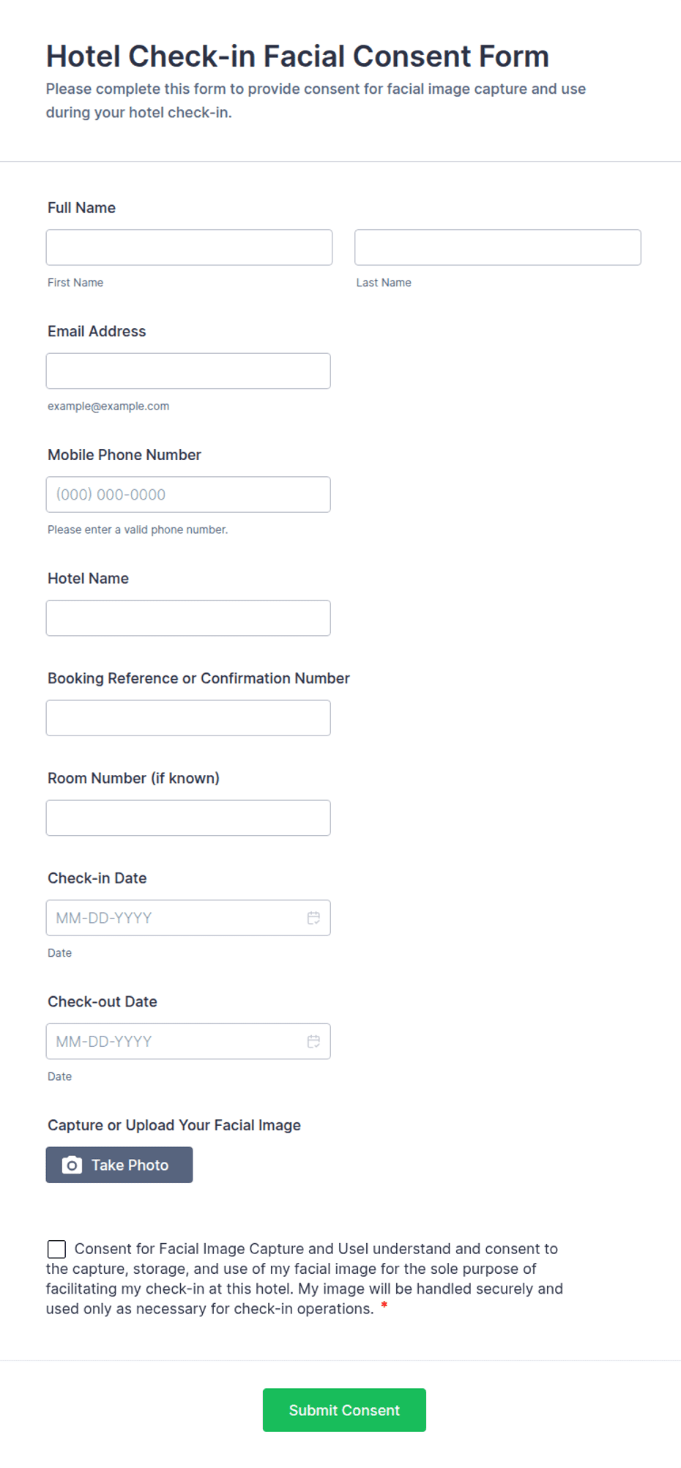Click the Mobile Phone Number field
681x1468 pixels.
click(188, 494)
